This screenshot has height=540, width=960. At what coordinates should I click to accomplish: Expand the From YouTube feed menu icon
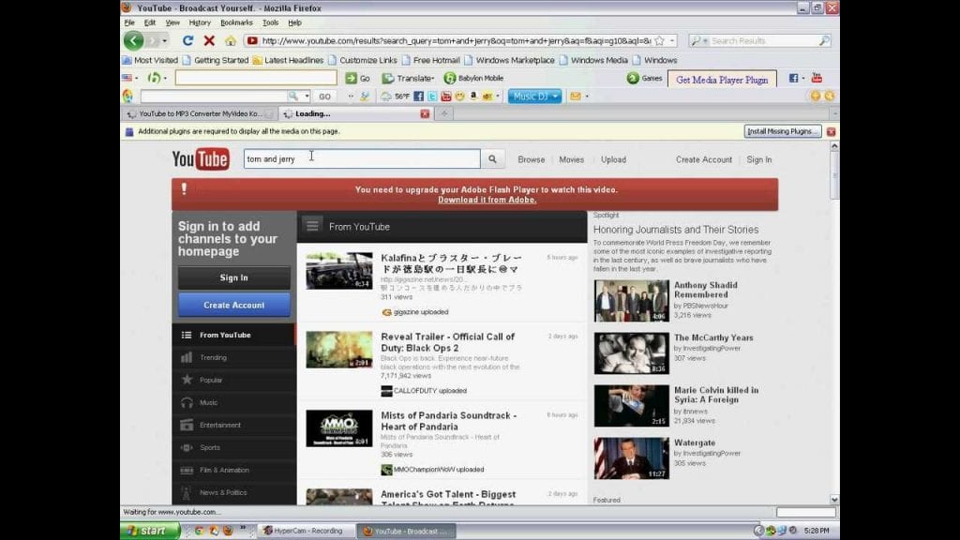click(x=312, y=226)
